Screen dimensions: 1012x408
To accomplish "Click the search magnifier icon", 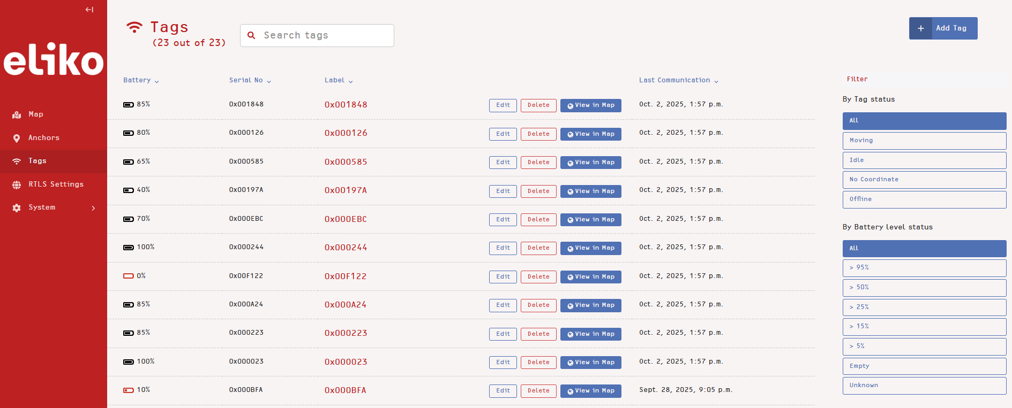I will tap(251, 35).
